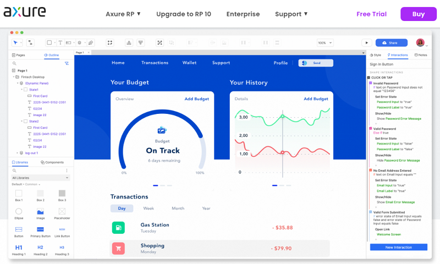Image resolution: width=440 pixels, height=264 pixels.
Task: Select the connector tool in toolbar
Action: coord(30,43)
